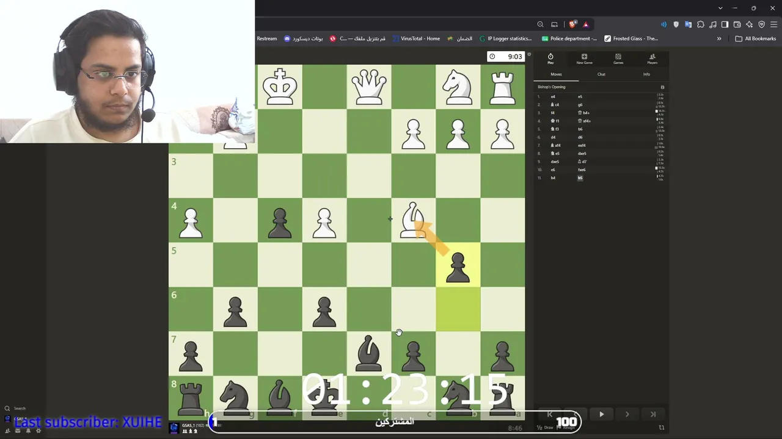This screenshot has width=782, height=439.
Task: Select move 1 e4 in move list
Action: click(x=553, y=96)
